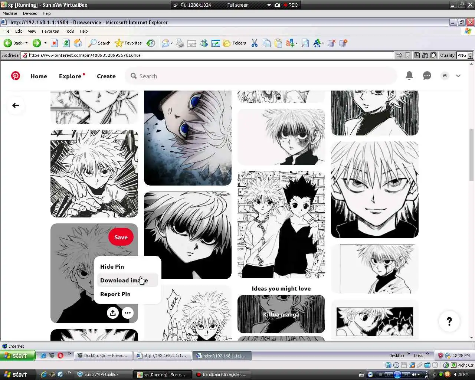Image resolution: width=475 pixels, height=380 pixels.
Task: Open the PNG quality format selector
Action: point(465,55)
